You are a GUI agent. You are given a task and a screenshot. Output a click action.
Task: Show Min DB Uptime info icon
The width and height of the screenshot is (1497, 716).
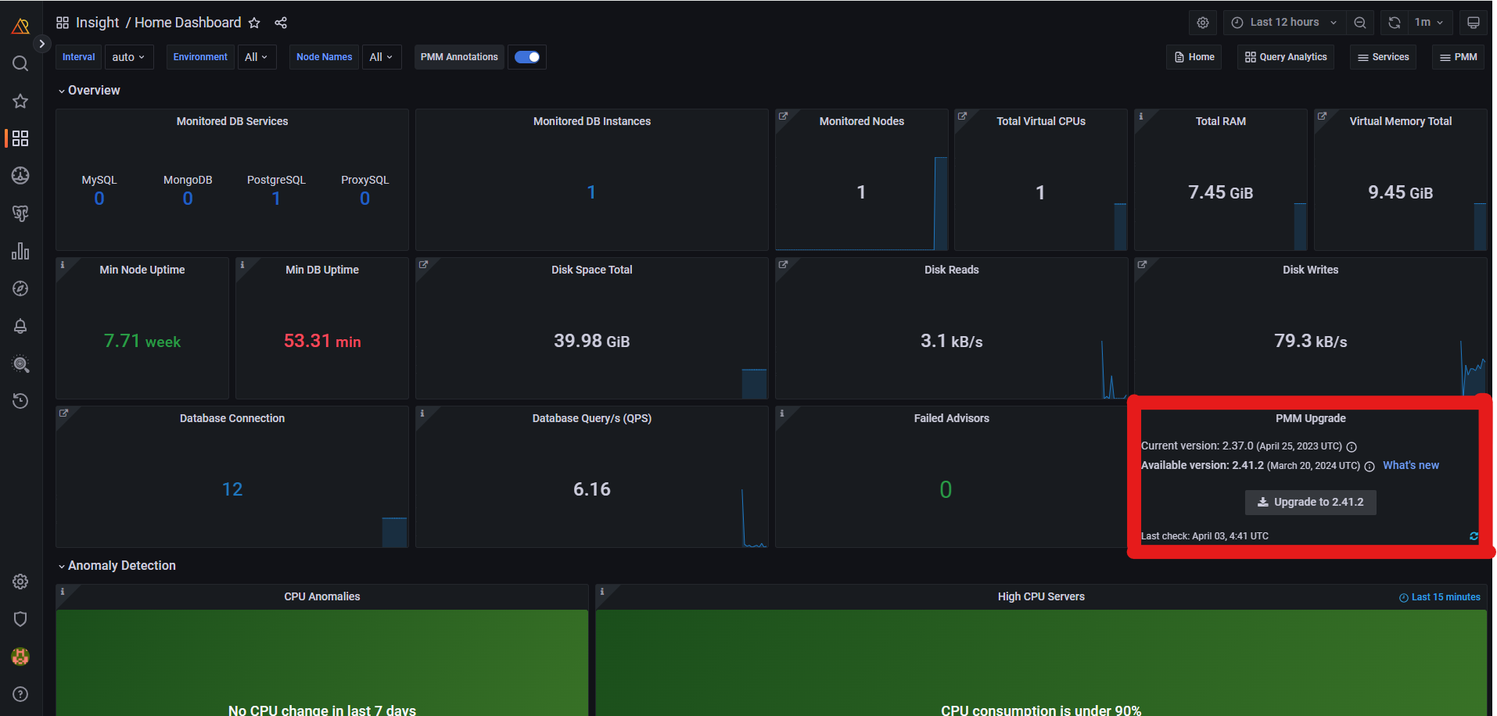[x=242, y=265]
